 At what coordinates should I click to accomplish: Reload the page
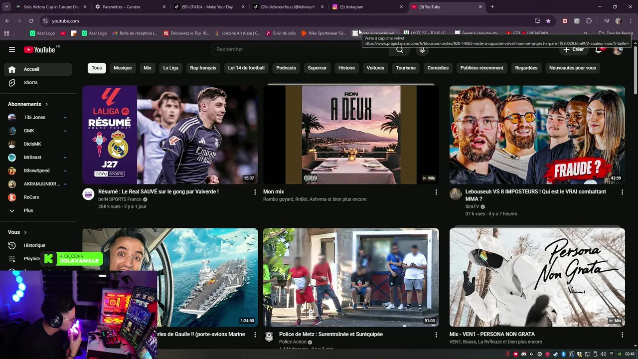pos(31,21)
